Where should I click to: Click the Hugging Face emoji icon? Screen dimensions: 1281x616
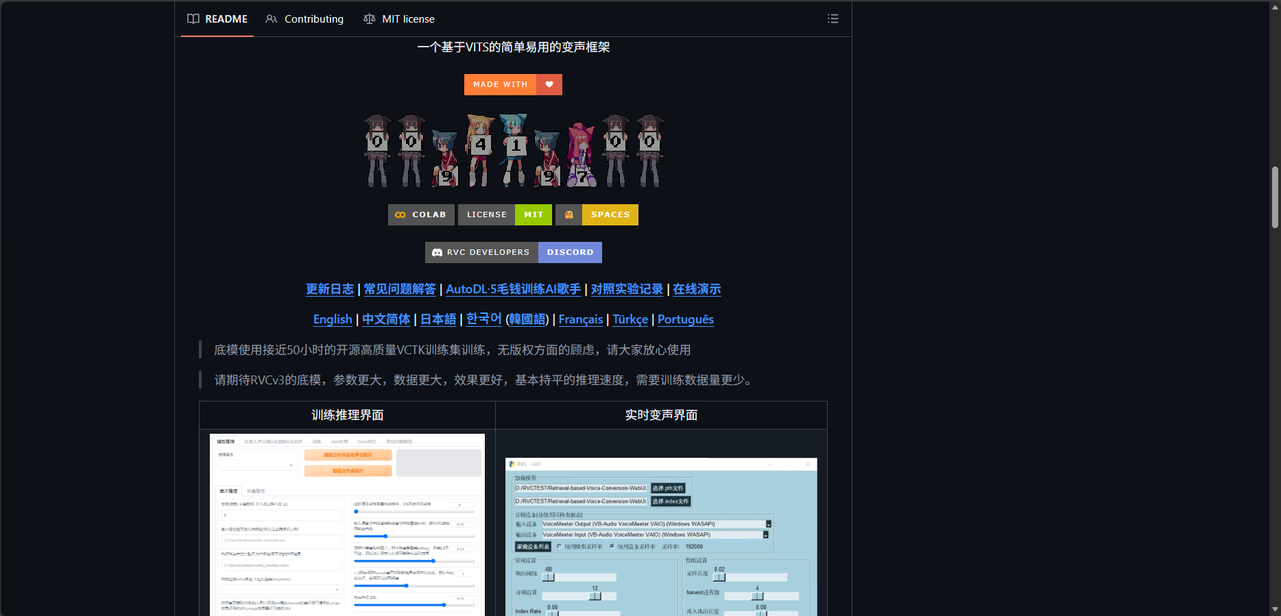pos(568,214)
